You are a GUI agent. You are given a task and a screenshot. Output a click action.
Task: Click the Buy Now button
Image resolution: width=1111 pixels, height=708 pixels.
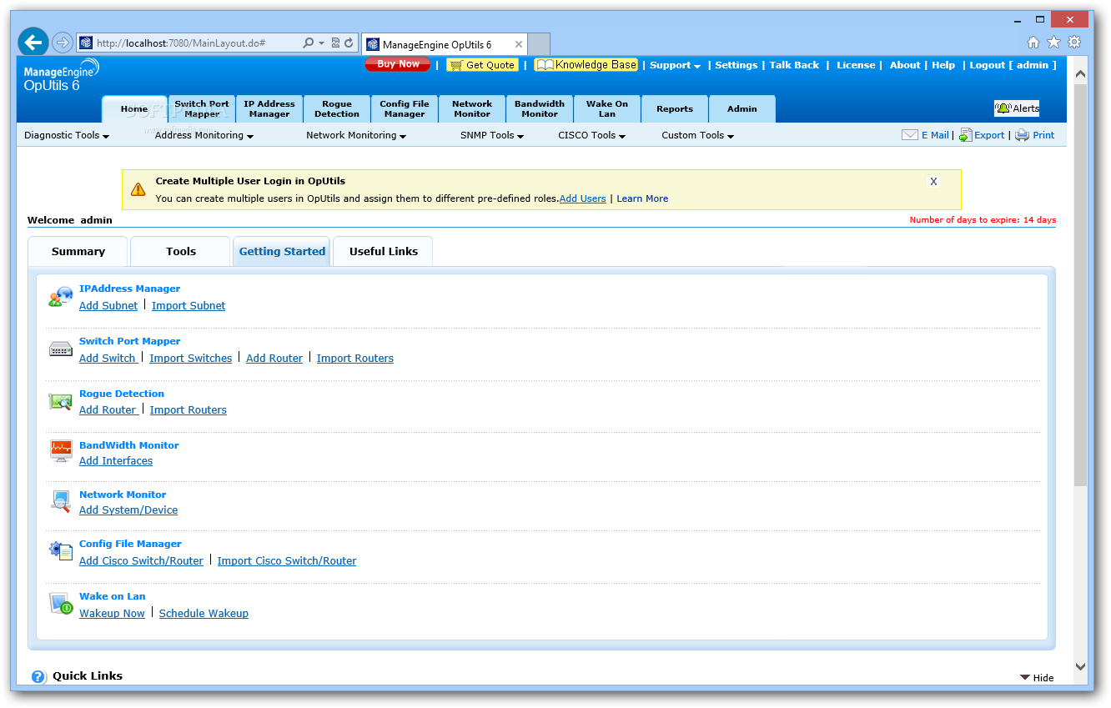(x=398, y=64)
